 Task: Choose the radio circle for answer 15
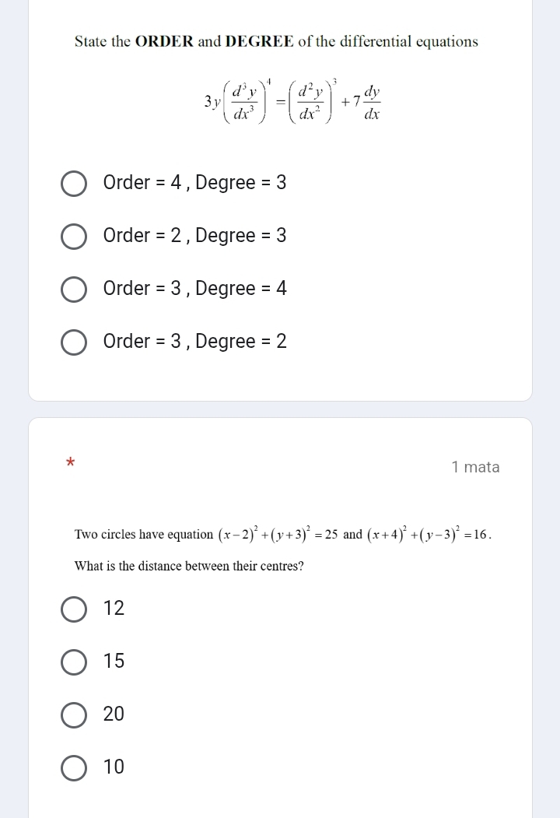[x=74, y=662]
